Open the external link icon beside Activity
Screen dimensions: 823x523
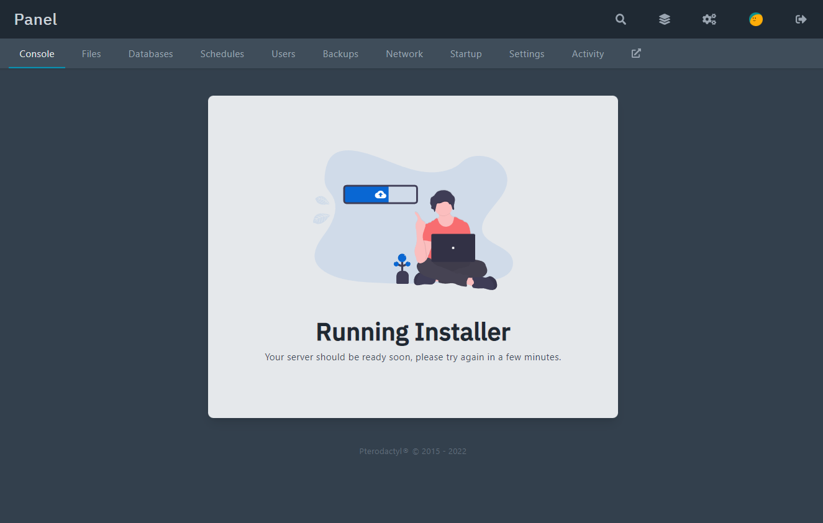(635, 53)
